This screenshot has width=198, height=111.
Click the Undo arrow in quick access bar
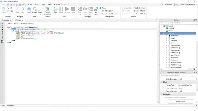[x=23, y=5]
